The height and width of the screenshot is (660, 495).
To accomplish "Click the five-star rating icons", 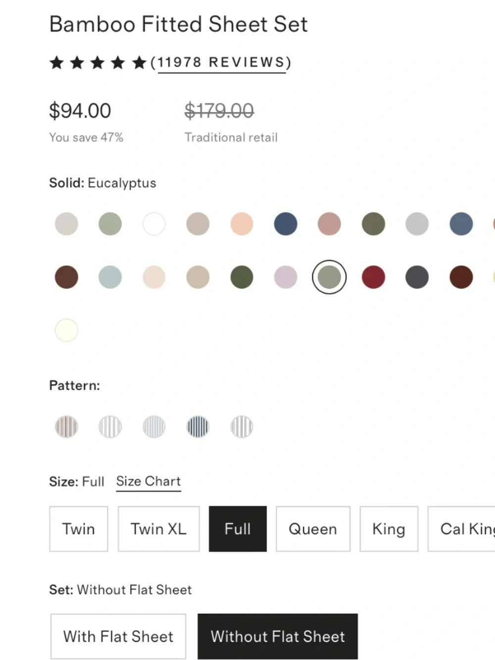I will [98, 63].
